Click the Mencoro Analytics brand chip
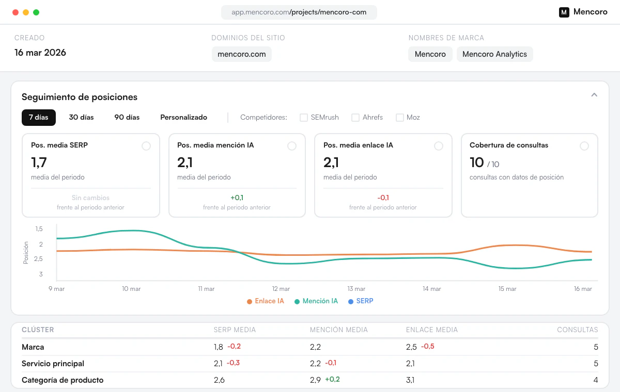The height and width of the screenshot is (392, 620). click(494, 54)
